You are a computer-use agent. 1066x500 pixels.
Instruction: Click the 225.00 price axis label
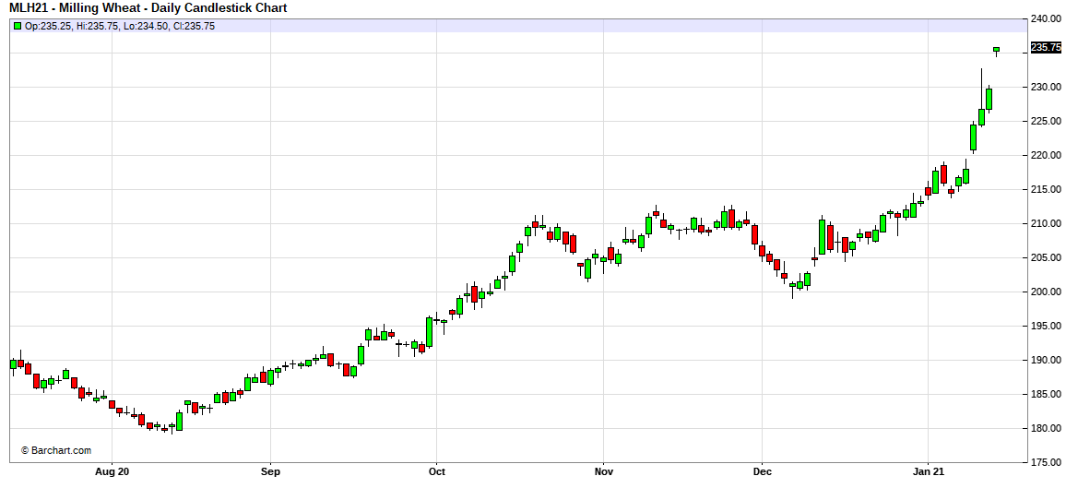coord(1047,121)
